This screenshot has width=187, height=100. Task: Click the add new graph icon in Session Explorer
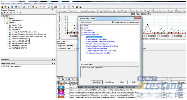click(x=2, y=13)
